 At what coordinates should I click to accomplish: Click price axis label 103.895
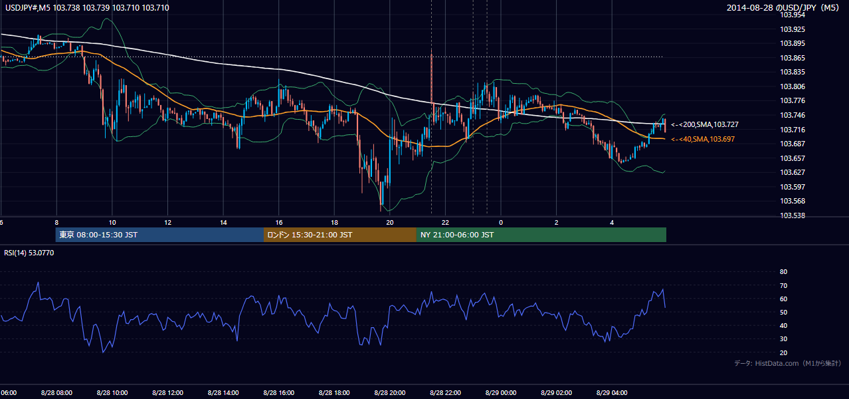793,43
